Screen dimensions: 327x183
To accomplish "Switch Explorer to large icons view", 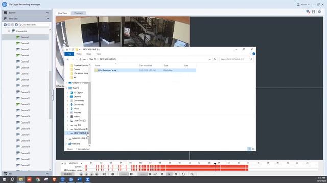I will 253,149.
